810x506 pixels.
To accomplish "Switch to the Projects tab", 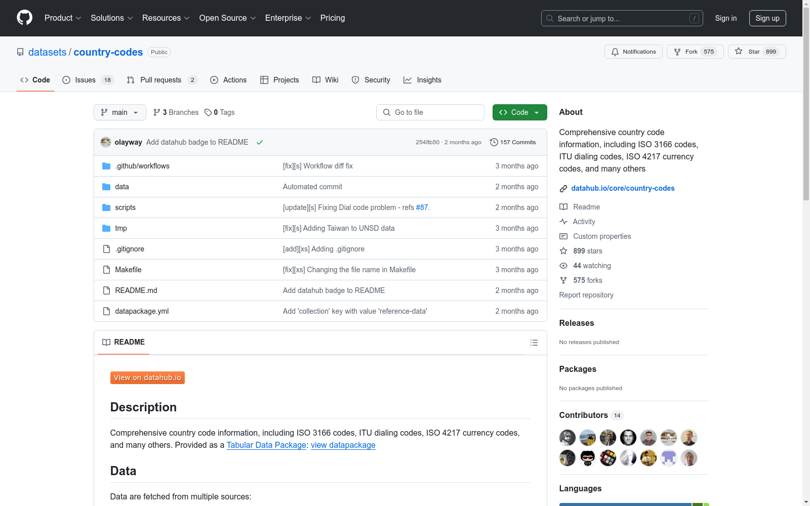I will (279, 80).
